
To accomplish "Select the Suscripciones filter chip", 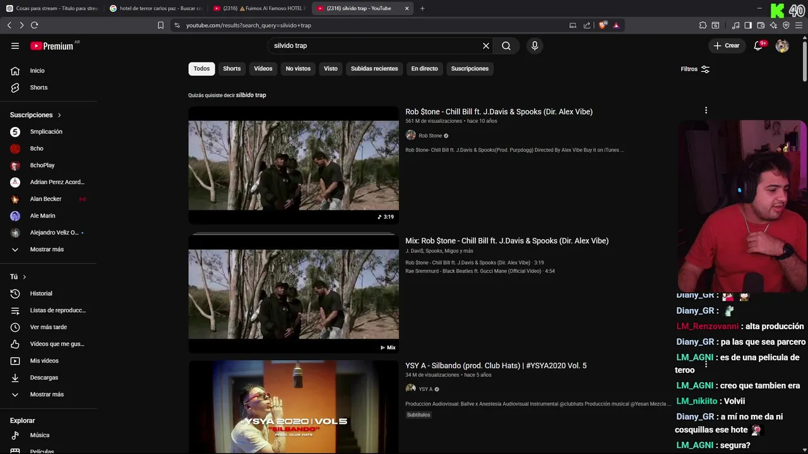I will (470, 68).
